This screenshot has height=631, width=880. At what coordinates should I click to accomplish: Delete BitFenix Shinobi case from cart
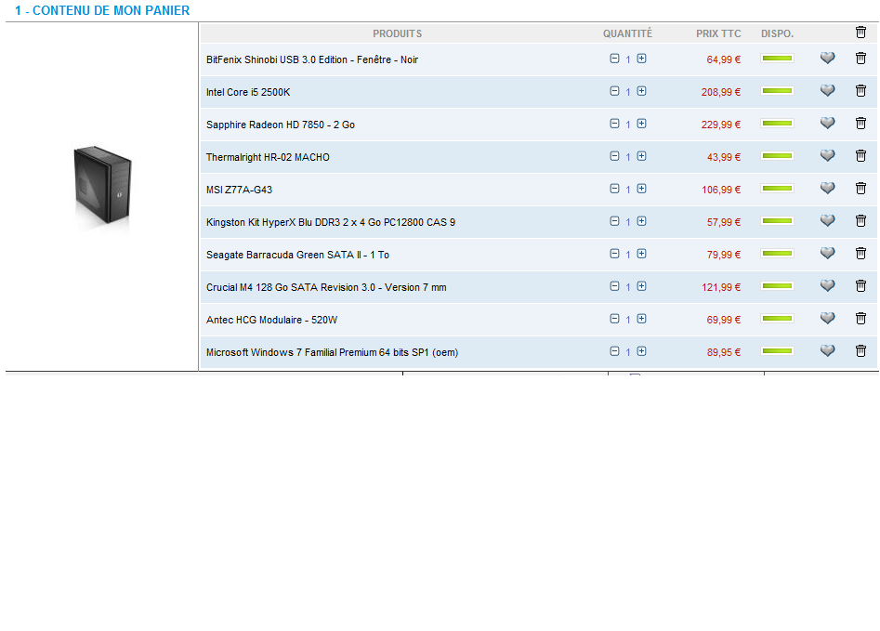[x=860, y=59]
